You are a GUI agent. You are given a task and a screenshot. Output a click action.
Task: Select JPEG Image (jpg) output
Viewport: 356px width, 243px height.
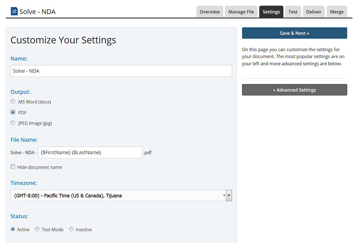[13, 123]
